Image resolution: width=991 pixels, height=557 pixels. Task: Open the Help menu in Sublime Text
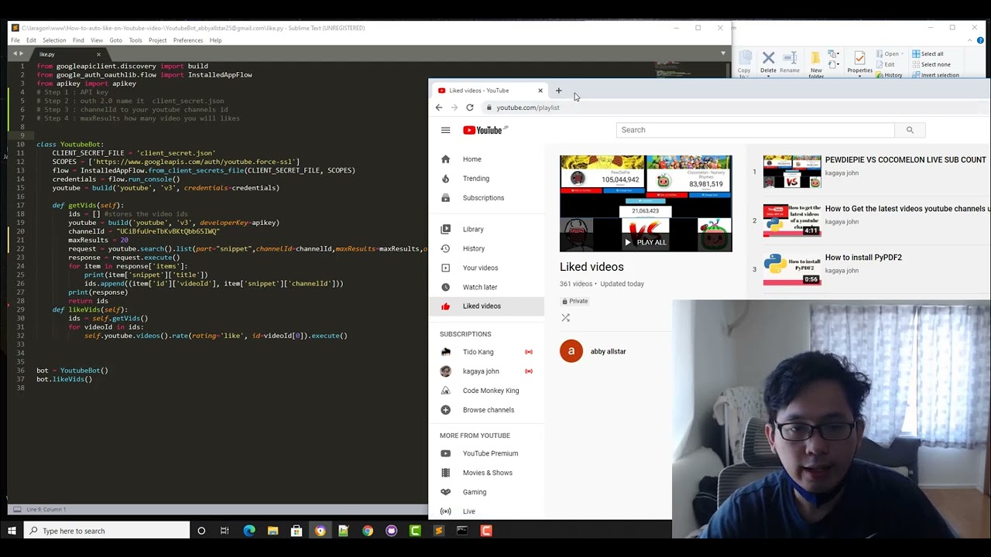(x=216, y=40)
